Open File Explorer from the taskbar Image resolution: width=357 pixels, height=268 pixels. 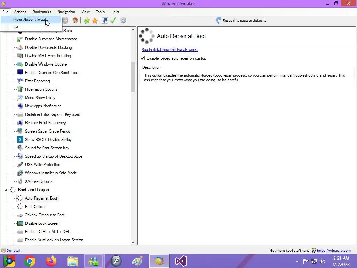(73, 261)
